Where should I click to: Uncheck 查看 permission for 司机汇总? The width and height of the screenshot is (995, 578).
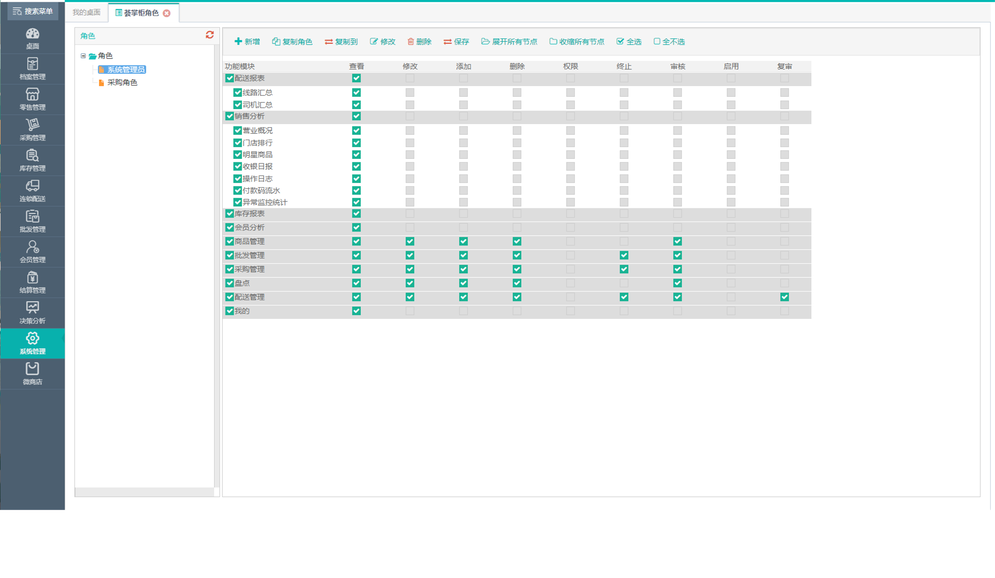coord(356,105)
